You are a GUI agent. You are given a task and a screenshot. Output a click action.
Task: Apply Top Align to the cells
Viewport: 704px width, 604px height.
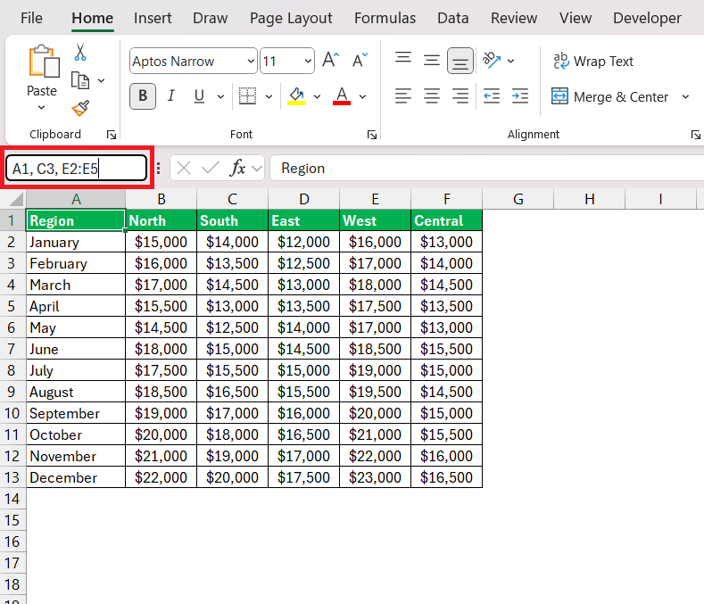coord(403,60)
